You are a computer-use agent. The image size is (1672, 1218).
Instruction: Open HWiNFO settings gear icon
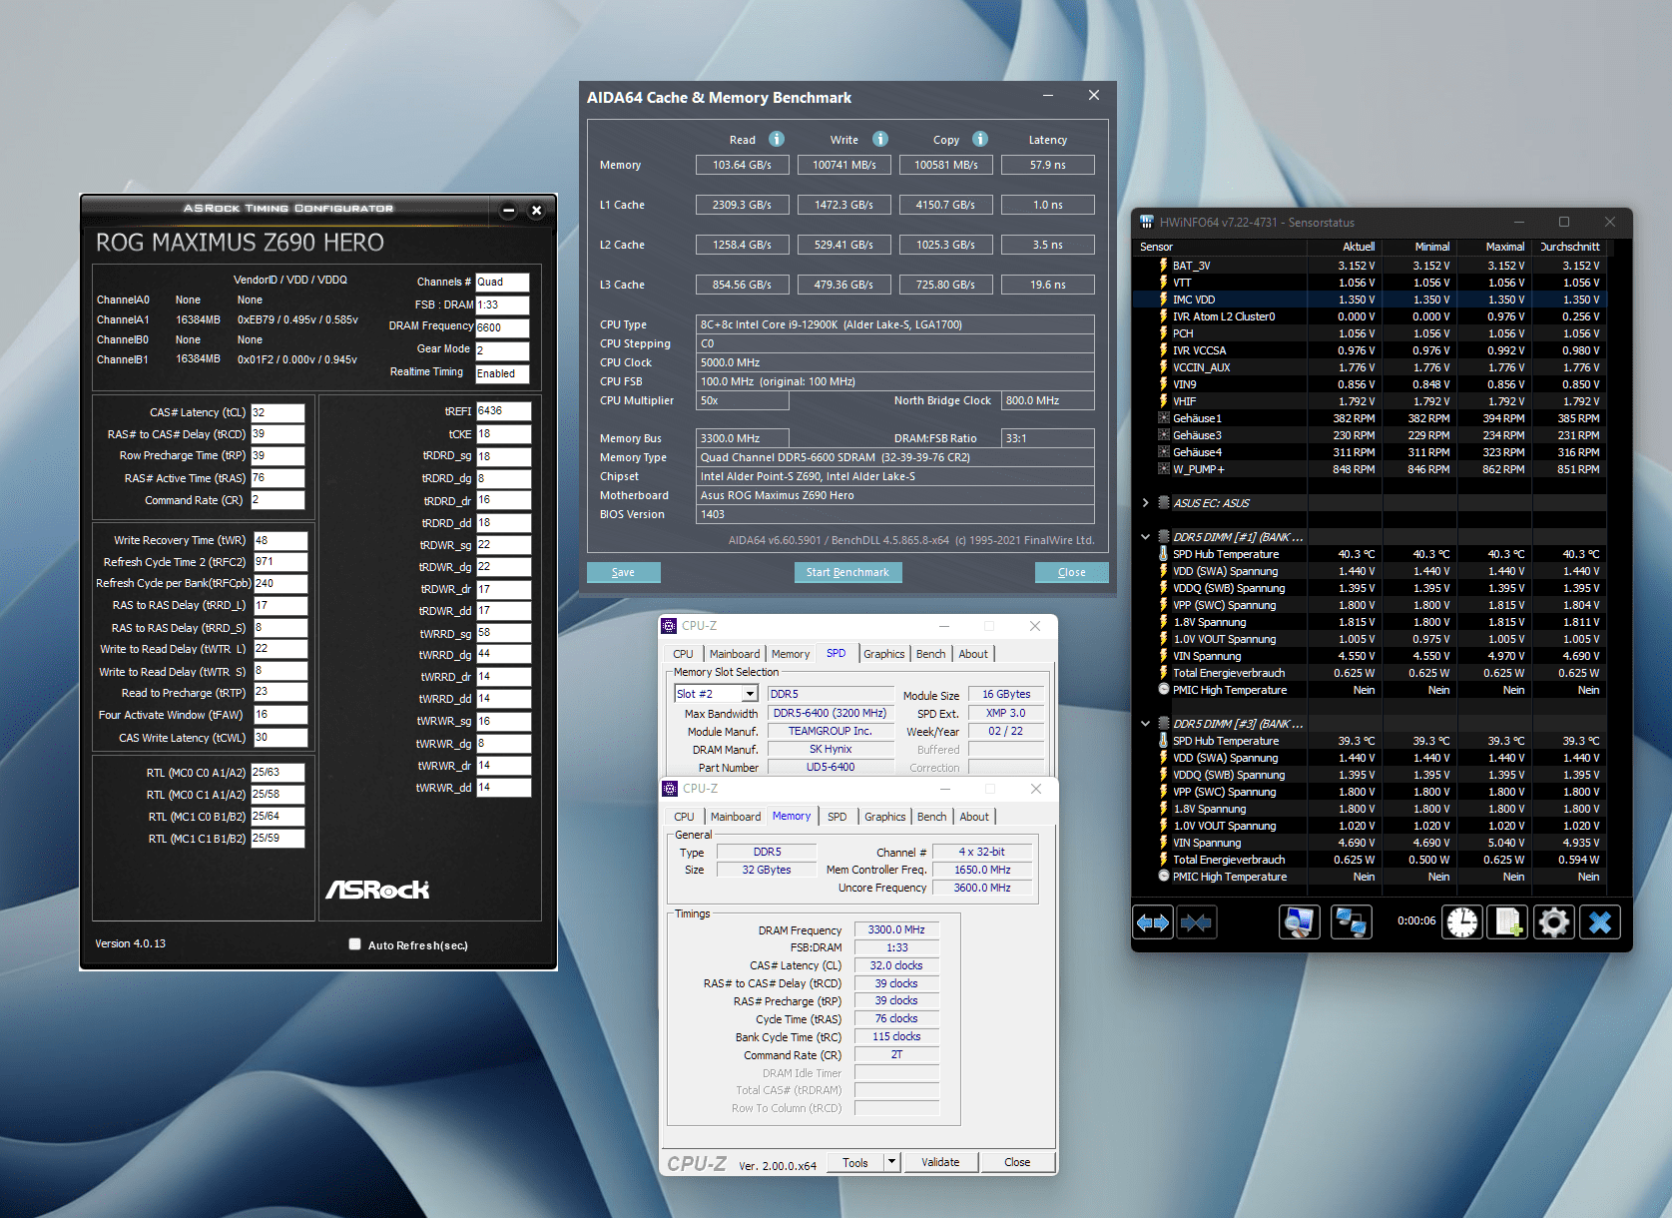click(x=1553, y=922)
